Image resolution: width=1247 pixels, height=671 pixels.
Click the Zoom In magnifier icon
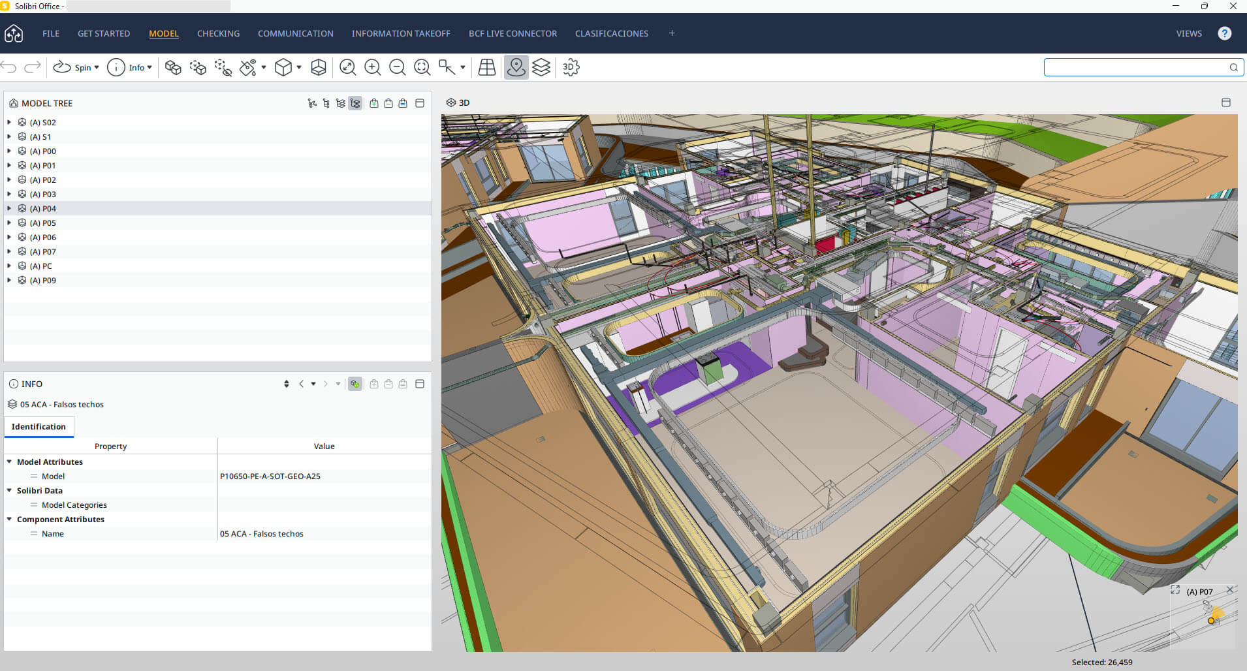point(372,67)
